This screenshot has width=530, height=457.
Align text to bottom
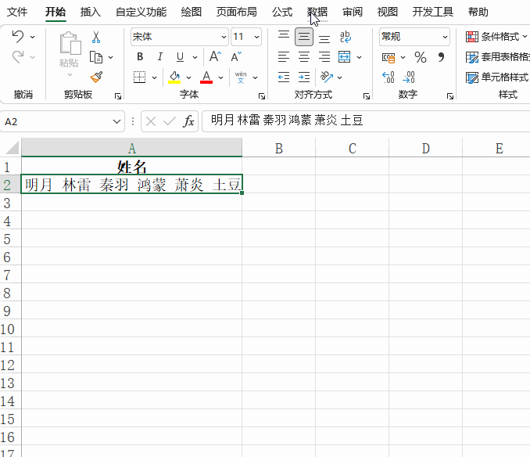coord(324,38)
